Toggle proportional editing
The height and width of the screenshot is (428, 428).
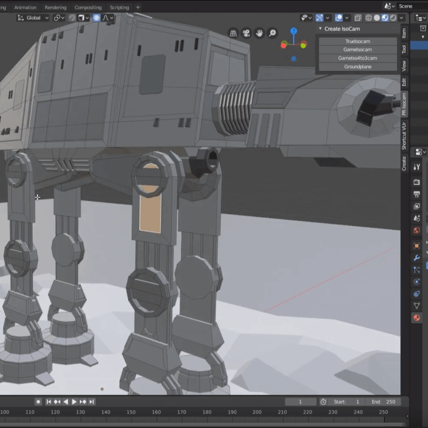click(97, 18)
